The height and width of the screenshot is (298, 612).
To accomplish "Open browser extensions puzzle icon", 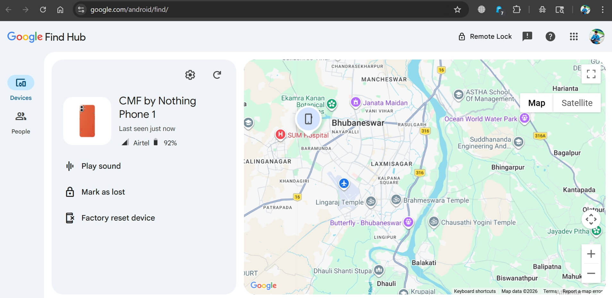I will (x=517, y=10).
